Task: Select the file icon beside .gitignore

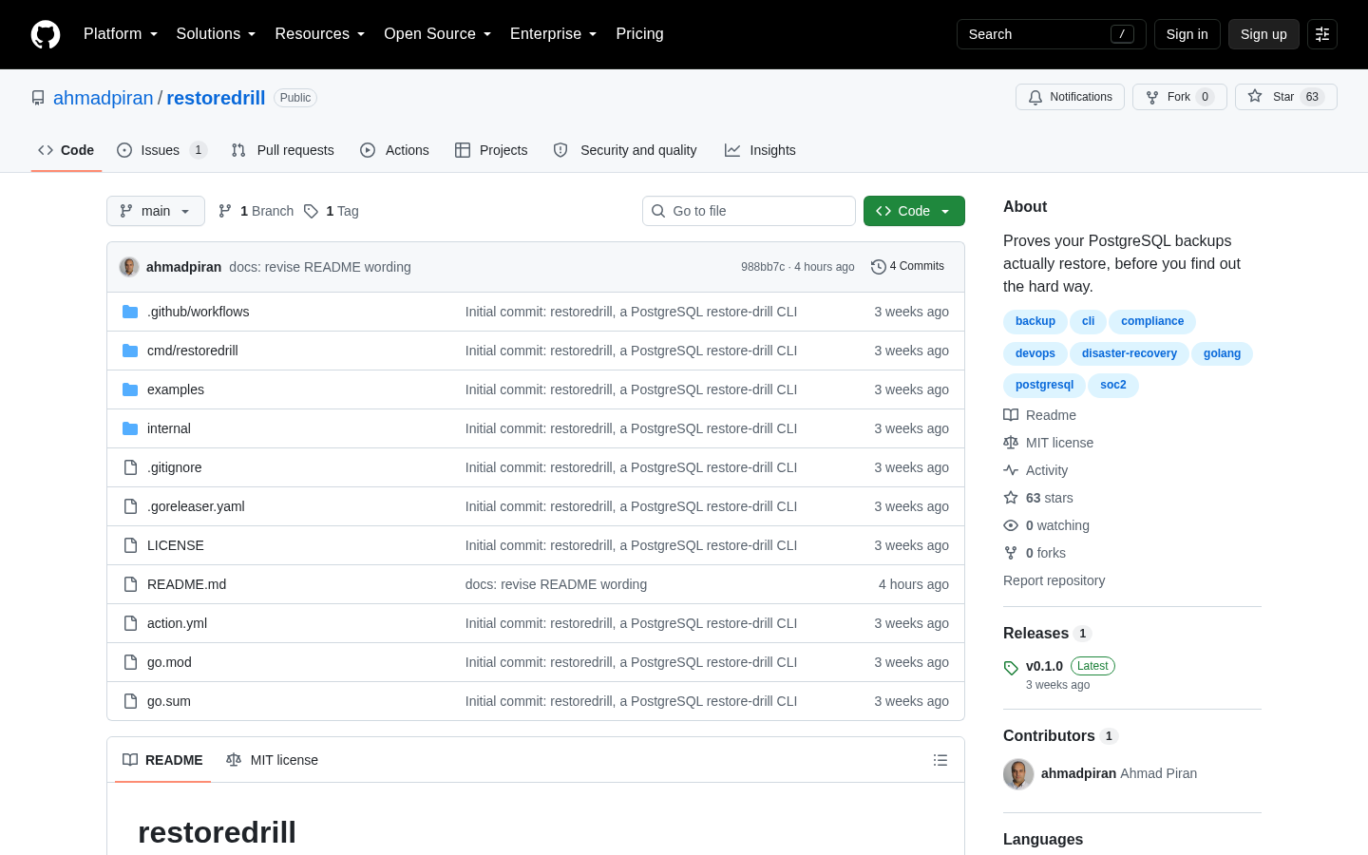Action: (x=130, y=467)
